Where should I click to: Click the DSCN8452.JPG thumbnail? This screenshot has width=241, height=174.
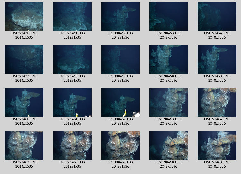(x=121, y=16)
